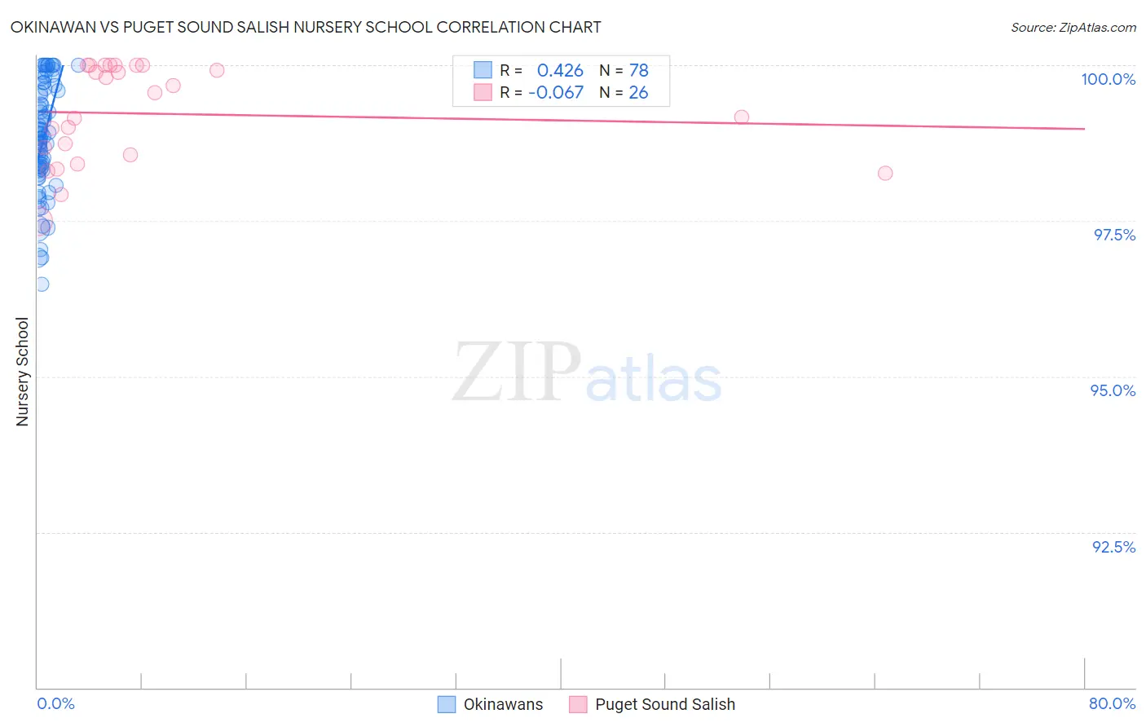Image resolution: width=1146 pixels, height=727 pixels.
Task: Click the 80.0% x-axis label
Action: 1112,703
